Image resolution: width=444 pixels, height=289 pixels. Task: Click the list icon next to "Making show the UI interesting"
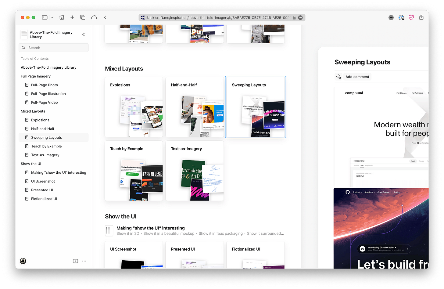click(109, 231)
